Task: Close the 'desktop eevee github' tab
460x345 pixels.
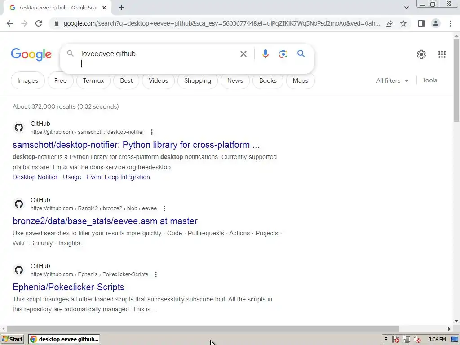Action: click(x=104, y=8)
